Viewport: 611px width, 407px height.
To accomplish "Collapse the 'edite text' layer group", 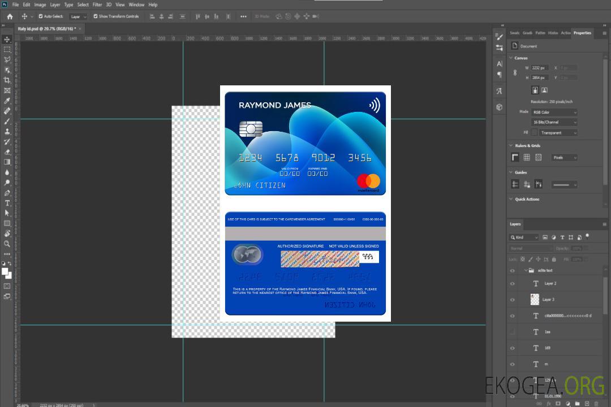I will point(526,270).
